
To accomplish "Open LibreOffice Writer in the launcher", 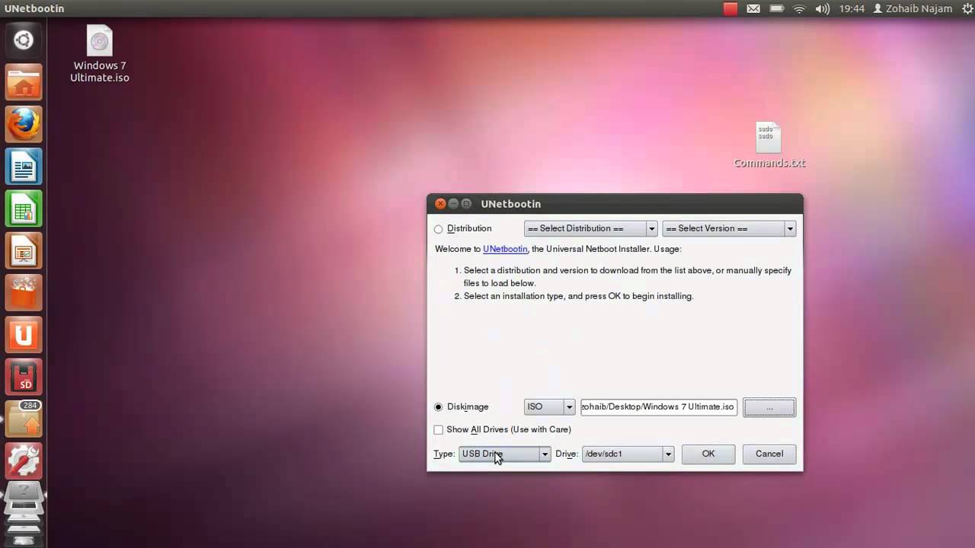I will [x=24, y=167].
